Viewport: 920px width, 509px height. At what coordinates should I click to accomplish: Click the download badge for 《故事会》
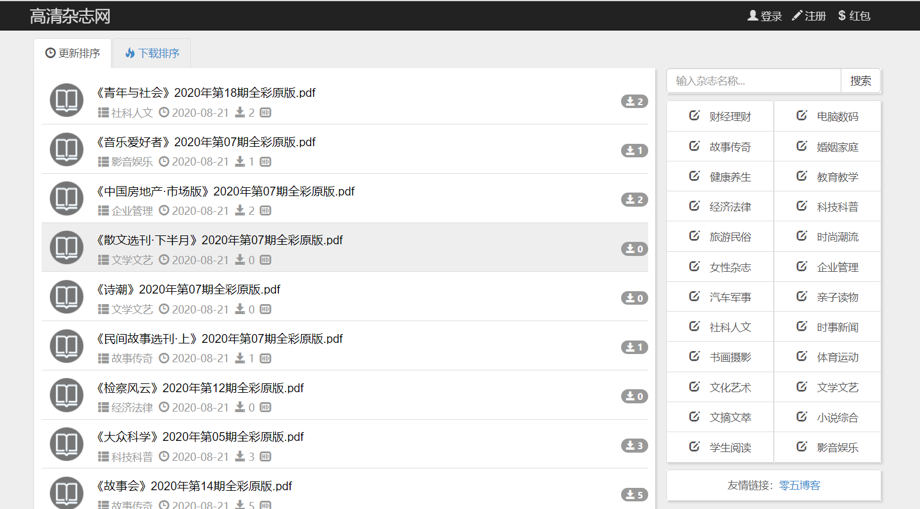pos(634,495)
